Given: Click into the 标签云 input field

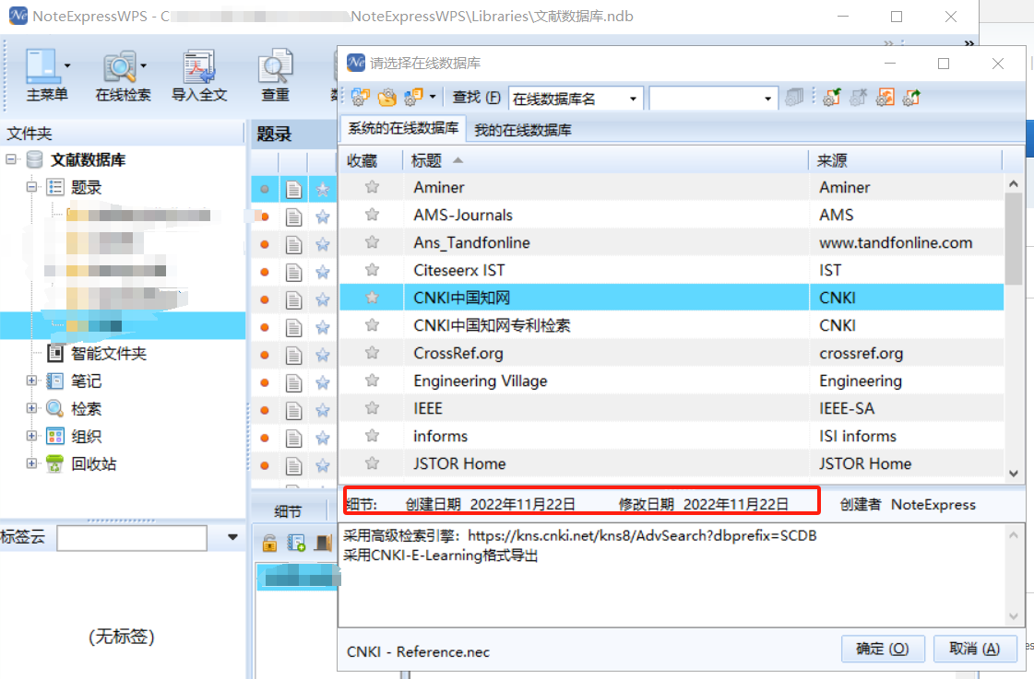Looking at the screenshot, I should (132, 537).
